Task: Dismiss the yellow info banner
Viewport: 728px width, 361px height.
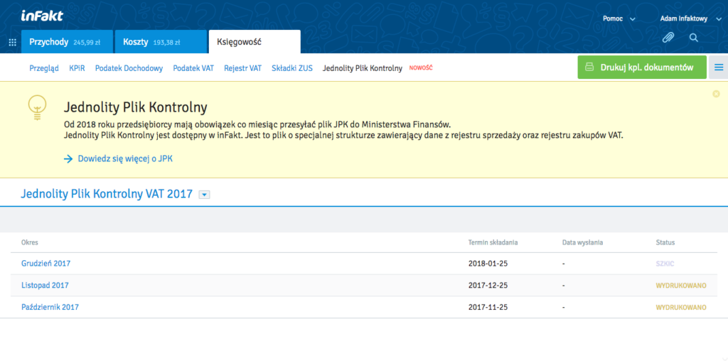Action: click(716, 94)
